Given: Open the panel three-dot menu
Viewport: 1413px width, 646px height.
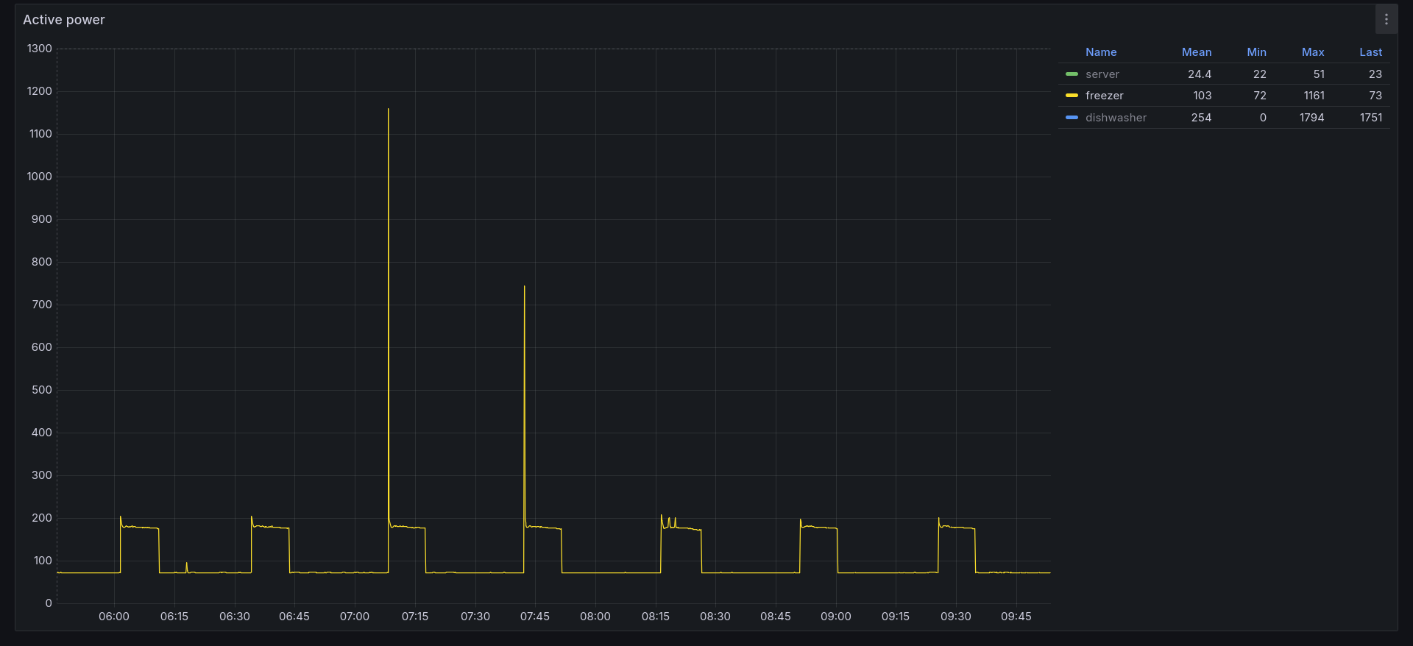Looking at the screenshot, I should (1386, 20).
